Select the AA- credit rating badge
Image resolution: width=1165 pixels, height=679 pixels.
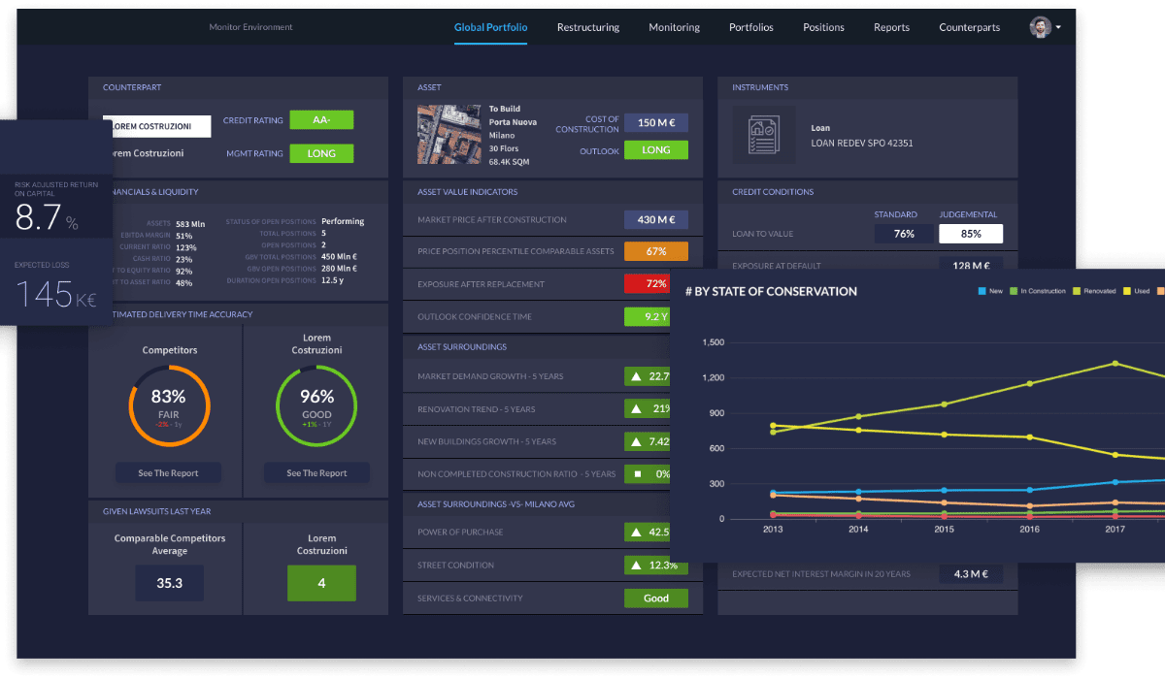click(x=321, y=119)
